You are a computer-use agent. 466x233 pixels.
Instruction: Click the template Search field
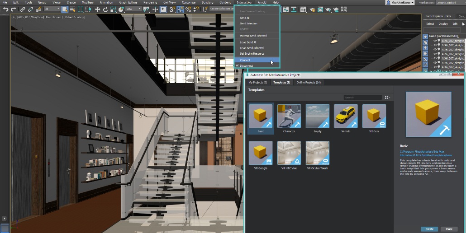[362, 97]
